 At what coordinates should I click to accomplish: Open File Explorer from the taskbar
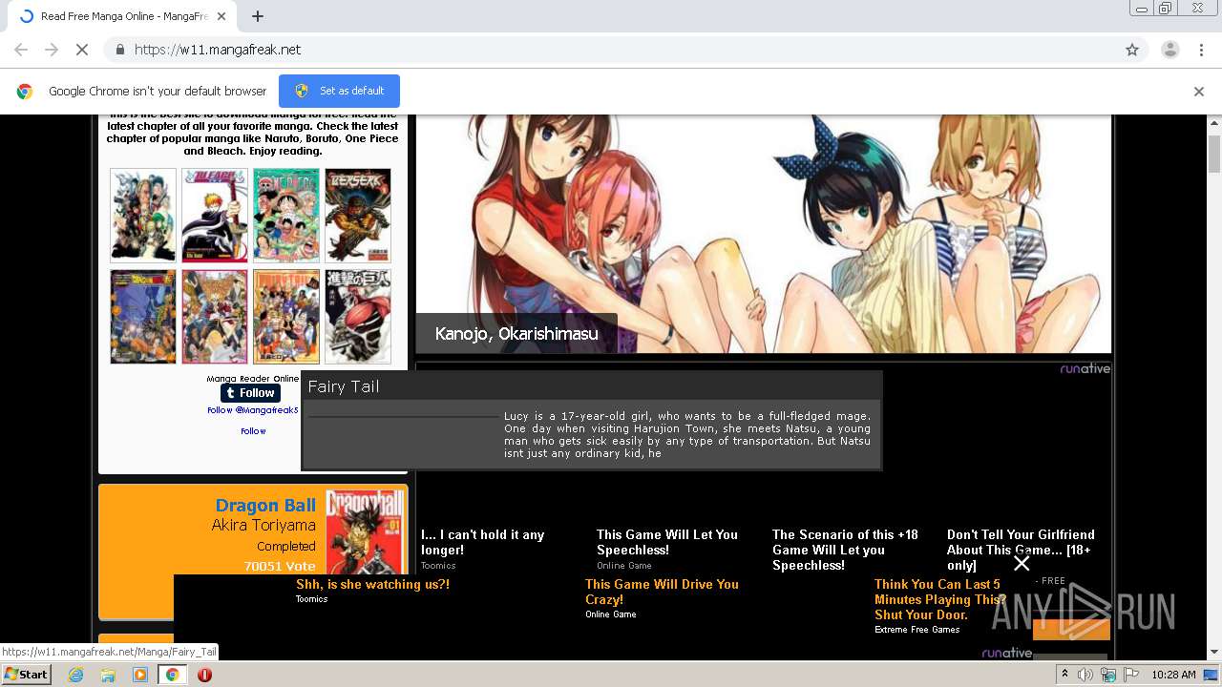click(108, 675)
